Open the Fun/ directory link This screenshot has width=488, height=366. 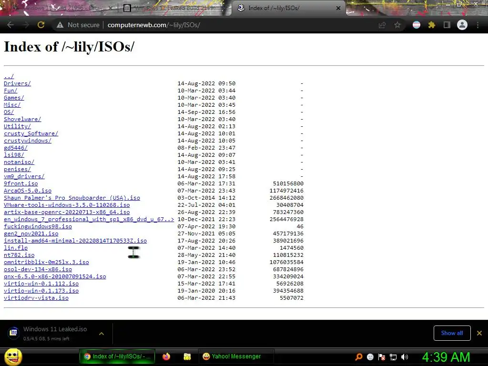(x=10, y=91)
